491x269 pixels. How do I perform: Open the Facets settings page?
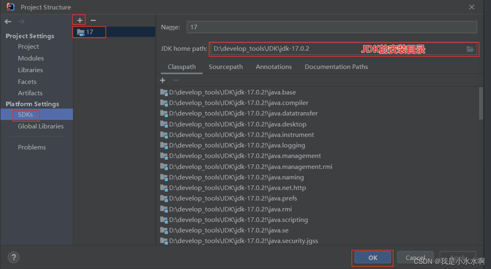point(27,82)
